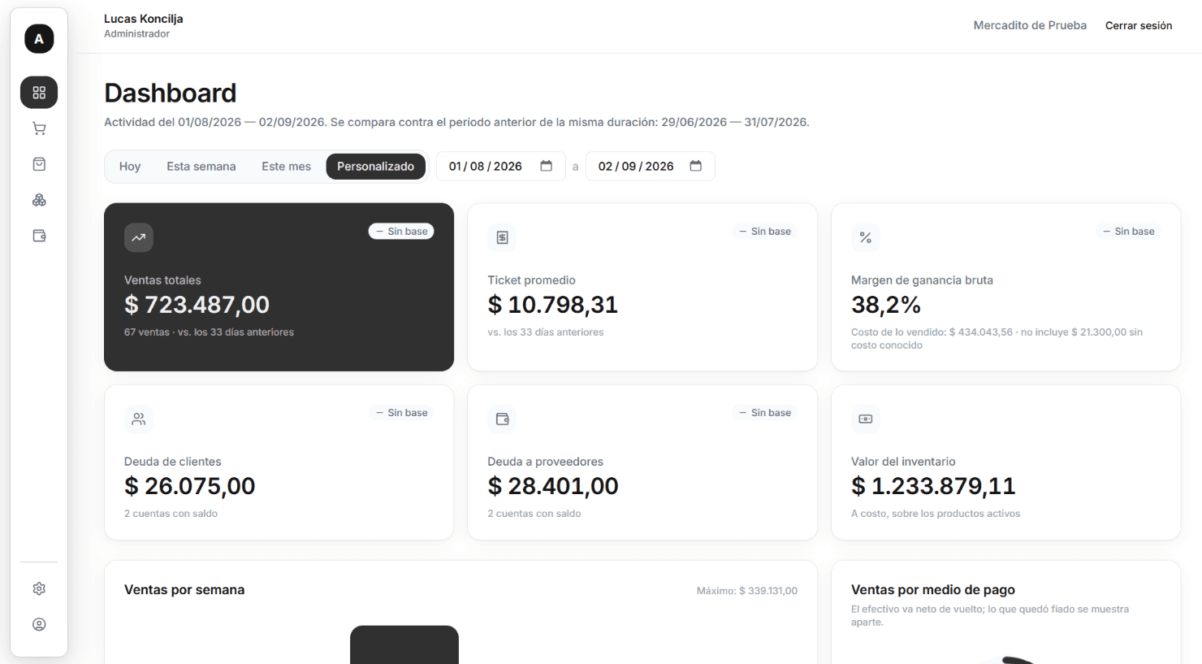Click the people icon on Deuda de clientes
Viewport: 1202px width, 664px height.
click(139, 419)
